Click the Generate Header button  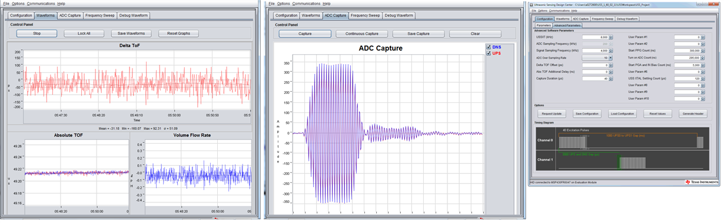(x=692, y=114)
